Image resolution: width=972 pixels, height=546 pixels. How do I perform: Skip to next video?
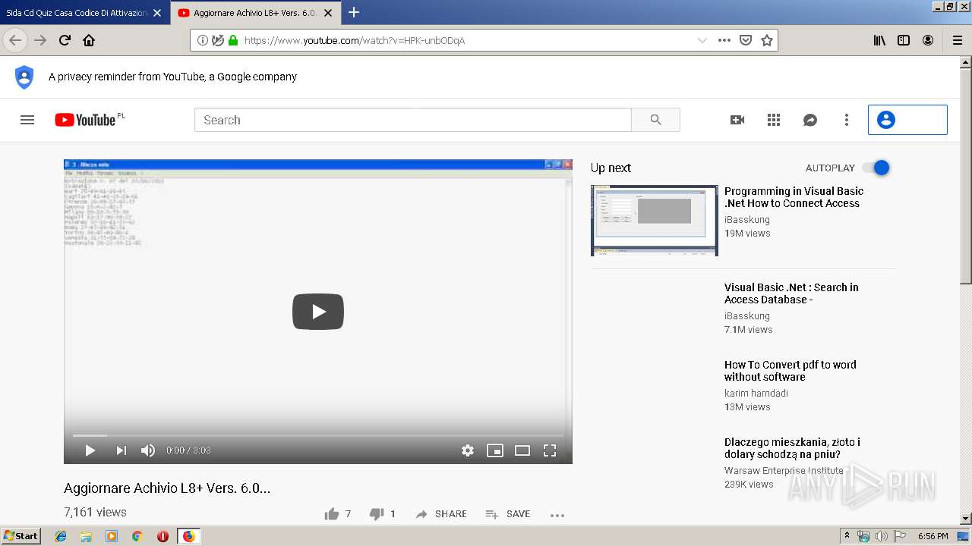(121, 450)
